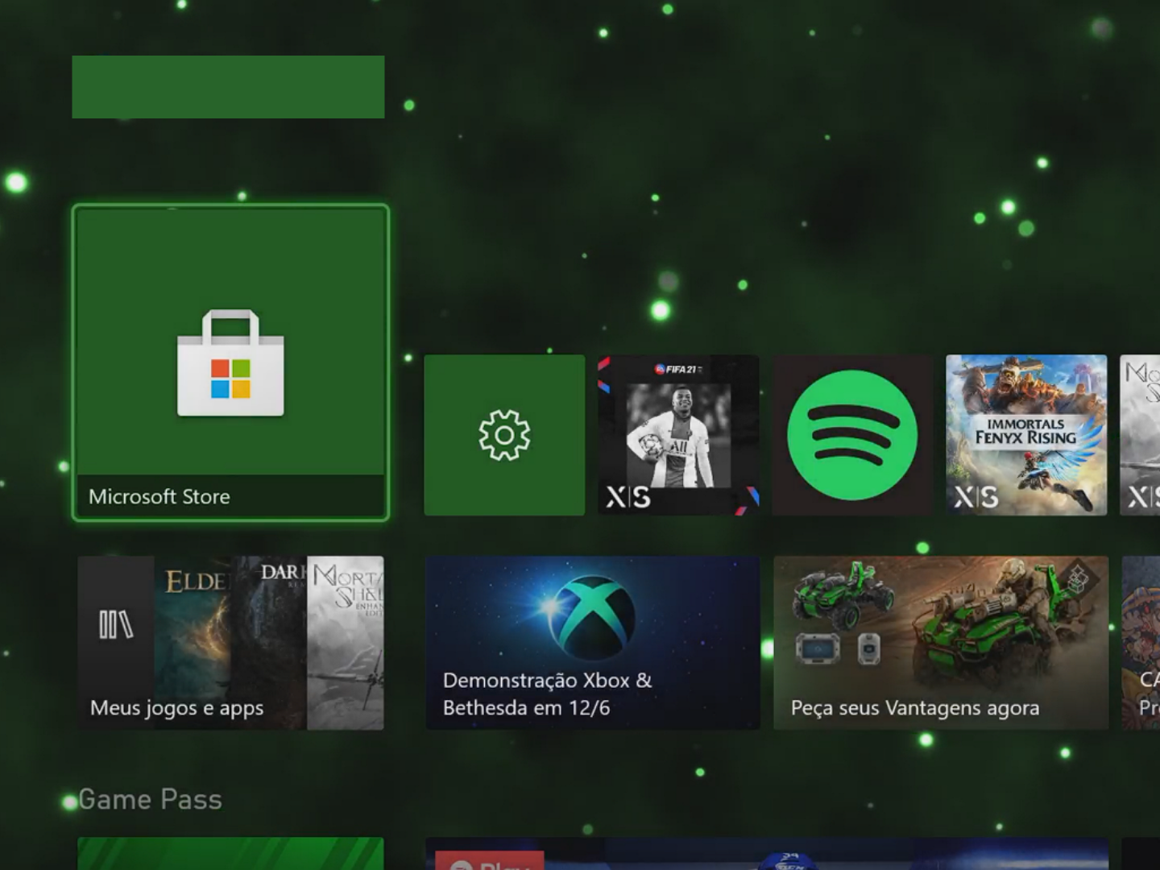Click the Xbox logo on Bethesda banner

click(592, 616)
